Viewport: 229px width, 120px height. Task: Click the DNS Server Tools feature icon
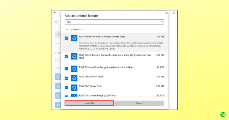pyautogui.click(x=74, y=88)
